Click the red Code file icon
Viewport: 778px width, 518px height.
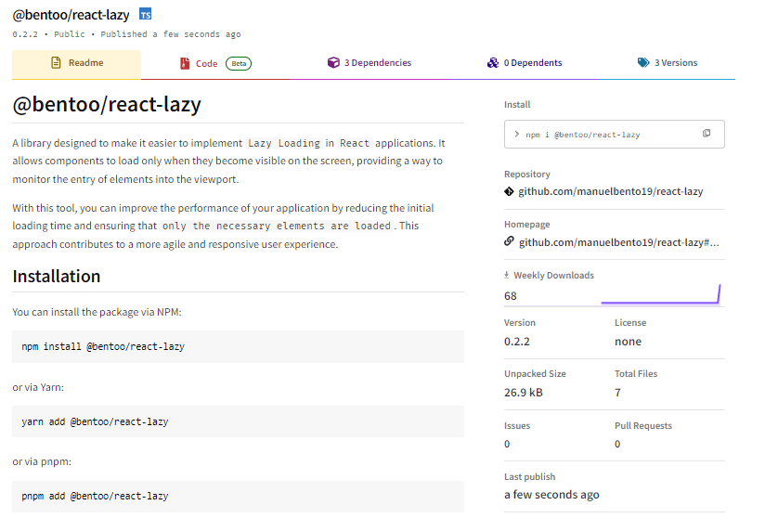point(185,63)
